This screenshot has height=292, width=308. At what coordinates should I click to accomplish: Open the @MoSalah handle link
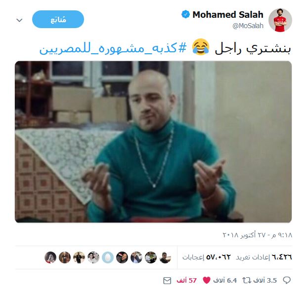point(248,26)
